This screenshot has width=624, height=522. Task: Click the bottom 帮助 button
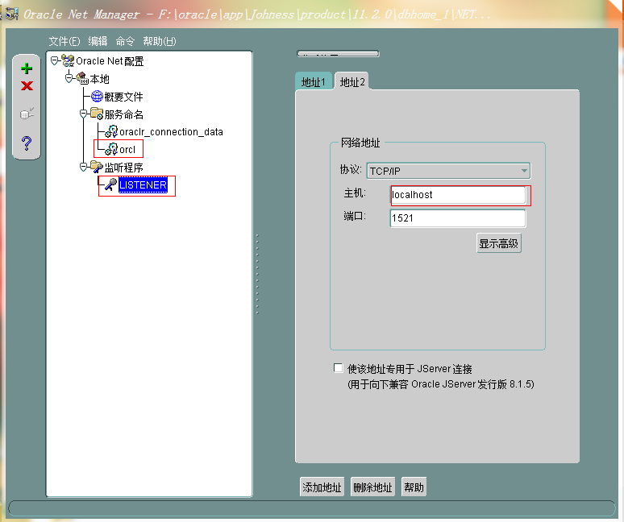414,487
